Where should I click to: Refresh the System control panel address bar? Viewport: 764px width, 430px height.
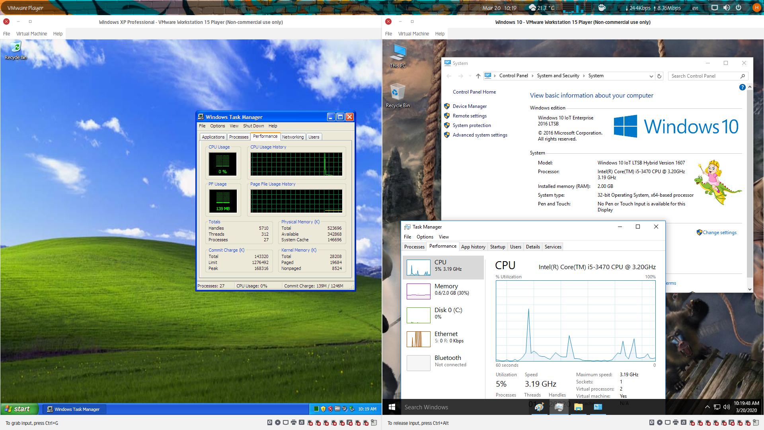click(659, 76)
